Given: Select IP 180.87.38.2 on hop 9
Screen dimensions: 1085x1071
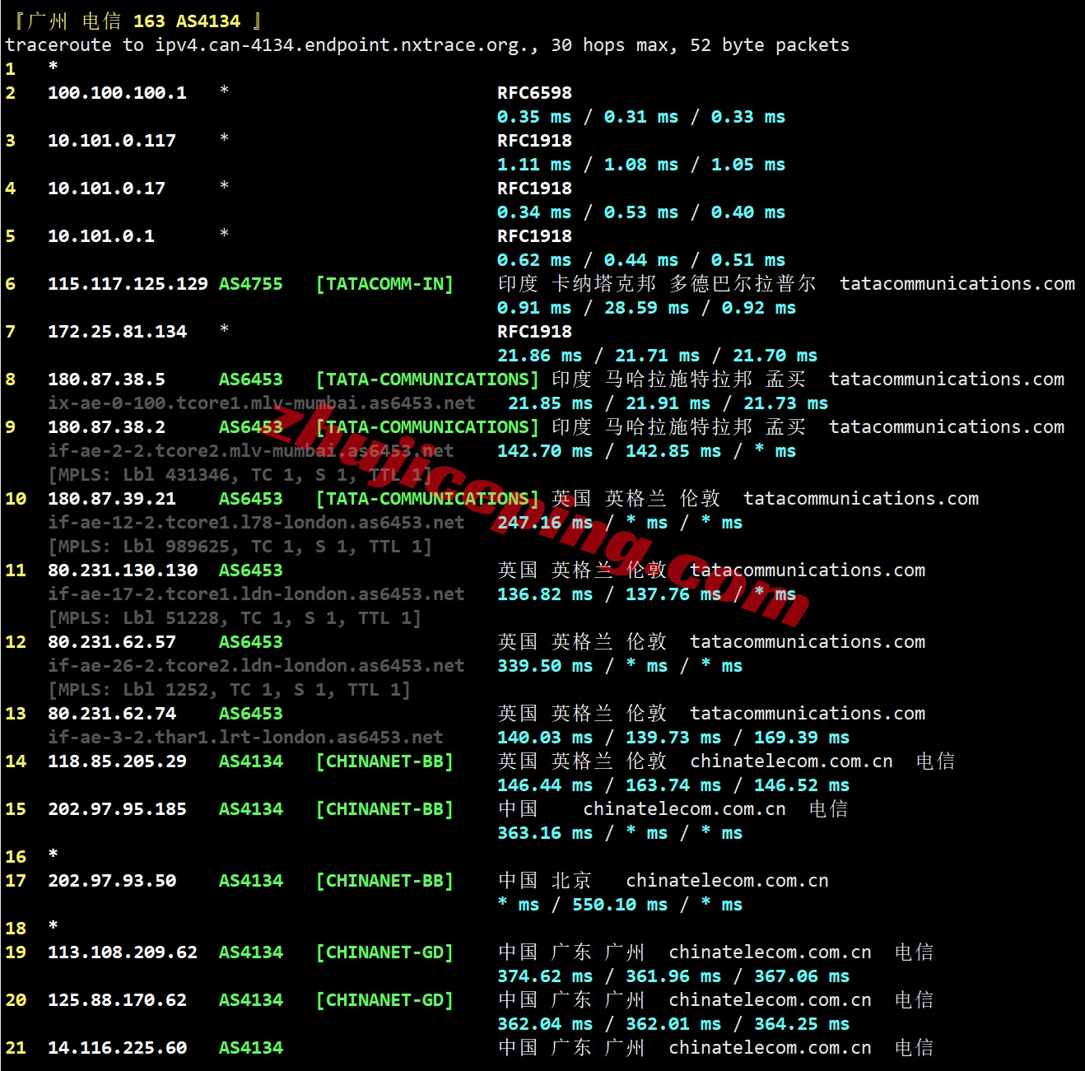Looking at the screenshot, I should [x=106, y=427].
